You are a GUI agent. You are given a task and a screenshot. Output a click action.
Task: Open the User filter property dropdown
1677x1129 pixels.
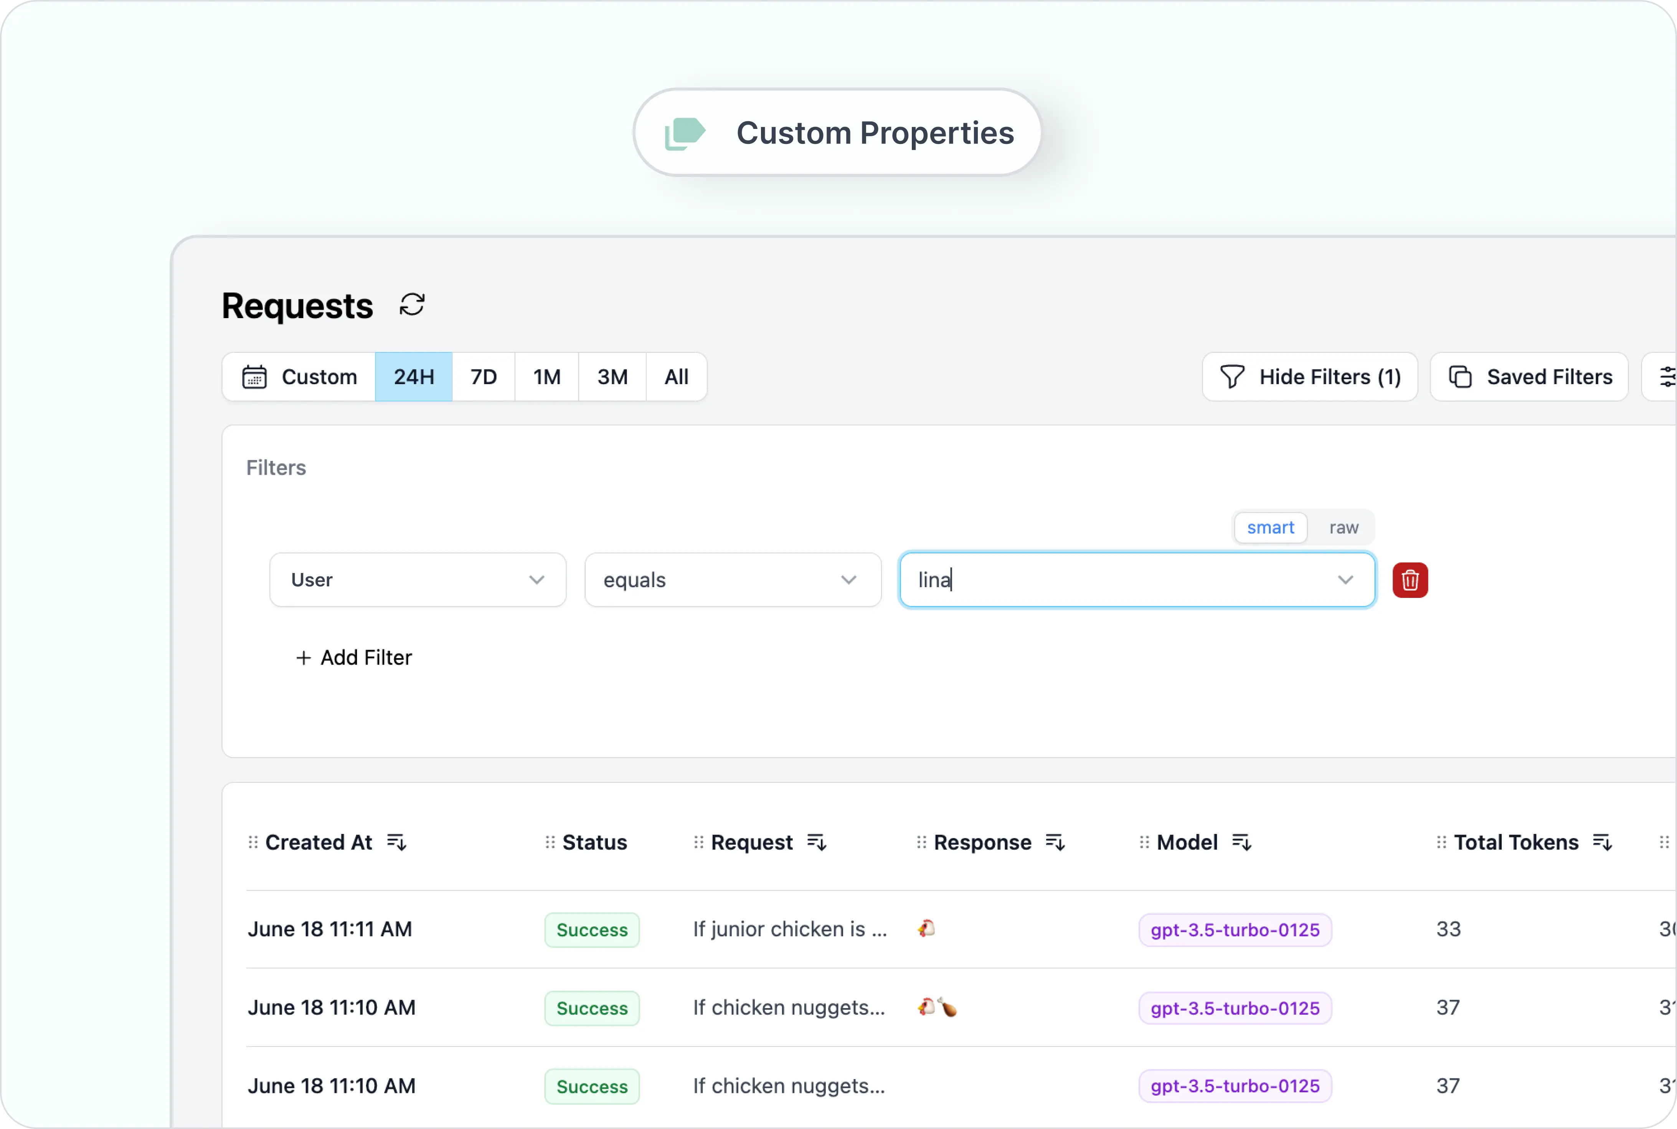tap(418, 579)
